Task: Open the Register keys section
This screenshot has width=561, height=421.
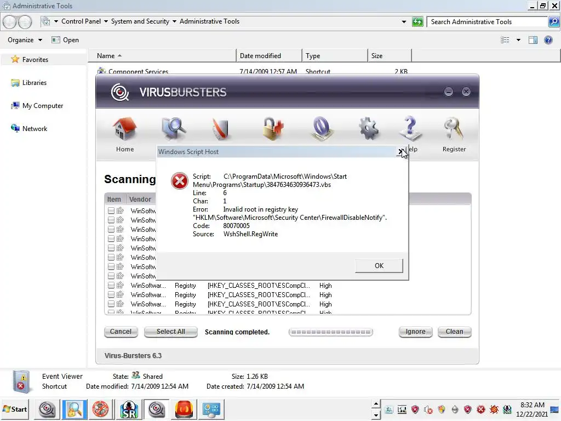Action: pyautogui.click(x=454, y=134)
